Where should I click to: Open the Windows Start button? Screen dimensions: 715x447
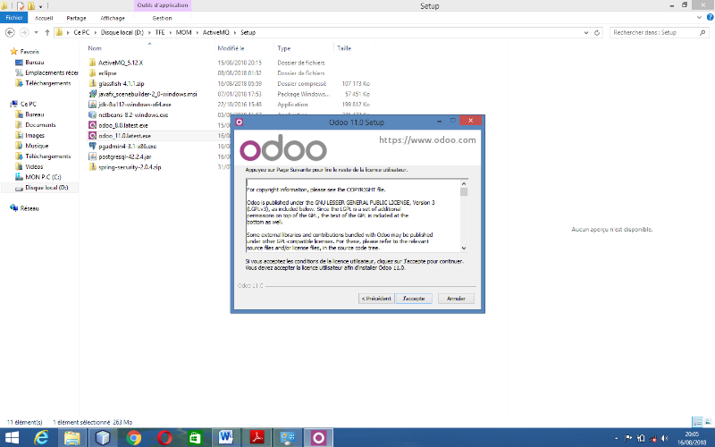coord(12,438)
